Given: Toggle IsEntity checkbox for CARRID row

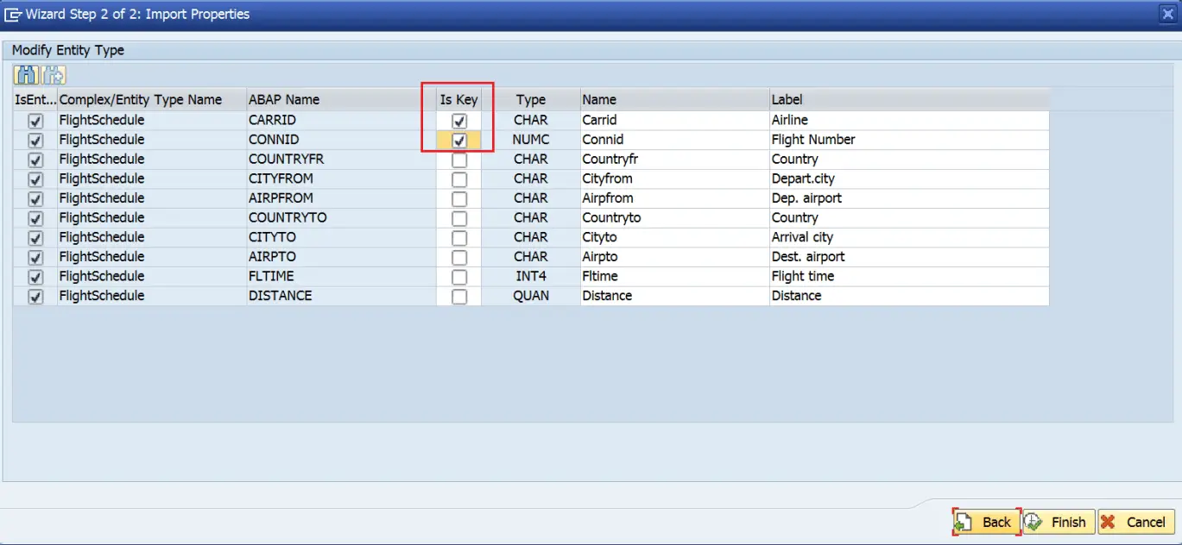Looking at the screenshot, I should [35, 121].
